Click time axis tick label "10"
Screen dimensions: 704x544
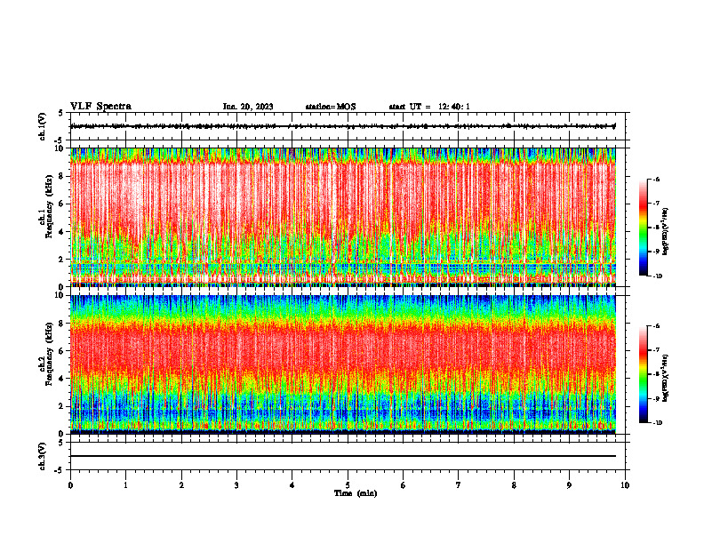pyautogui.click(x=625, y=485)
